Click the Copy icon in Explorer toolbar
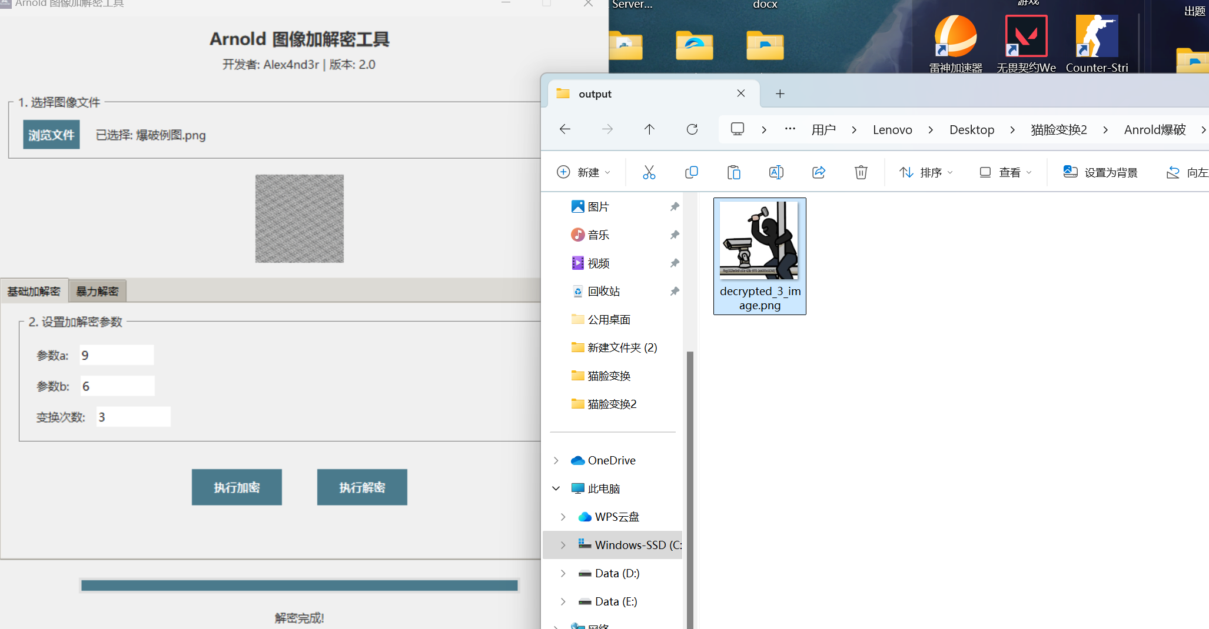 point(692,172)
